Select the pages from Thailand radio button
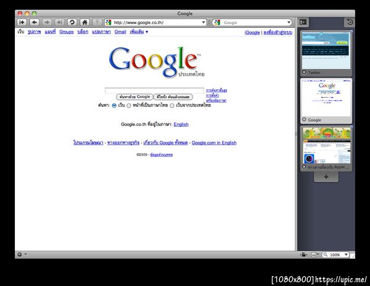 [172, 106]
